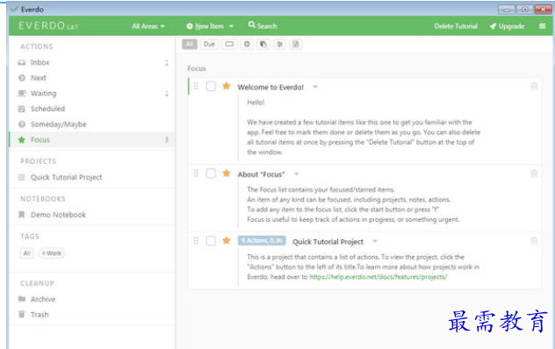Click trash icon on Welcome to Everdo item
Image resolution: width=555 pixels, height=349 pixels.
pyautogui.click(x=534, y=86)
